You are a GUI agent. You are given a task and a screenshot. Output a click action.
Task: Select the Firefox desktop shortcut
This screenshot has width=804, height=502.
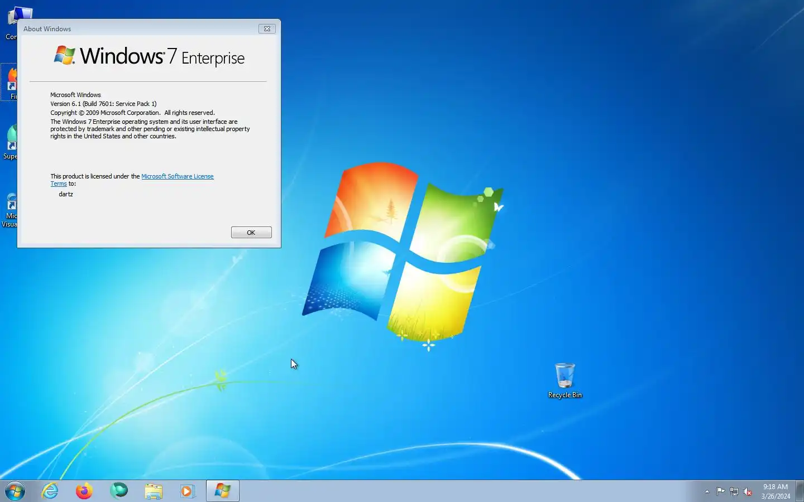click(x=10, y=83)
